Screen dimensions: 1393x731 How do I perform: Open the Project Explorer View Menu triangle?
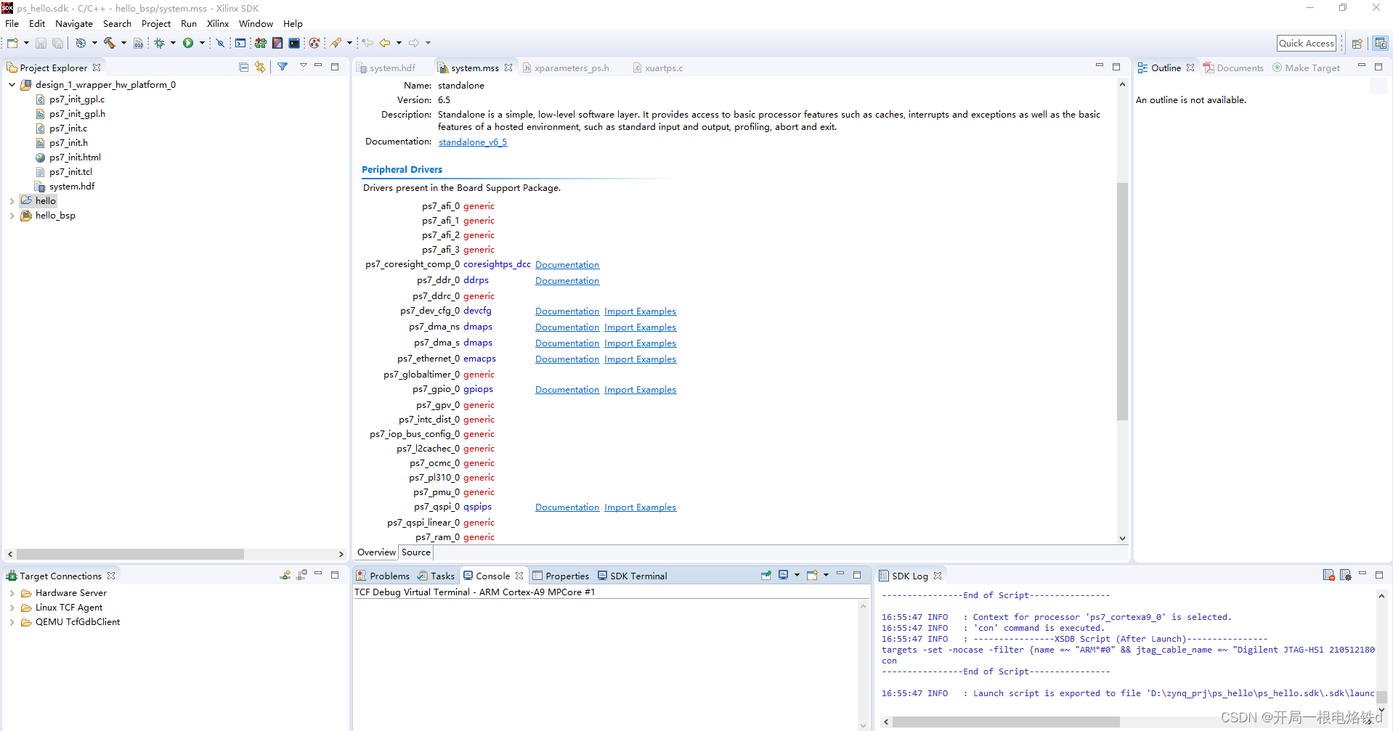(x=303, y=66)
